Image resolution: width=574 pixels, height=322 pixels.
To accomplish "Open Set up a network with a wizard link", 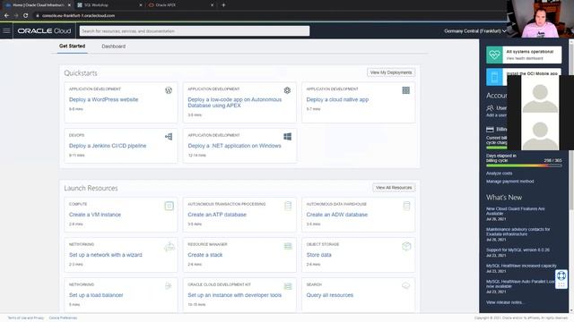I will (x=106, y=255).
